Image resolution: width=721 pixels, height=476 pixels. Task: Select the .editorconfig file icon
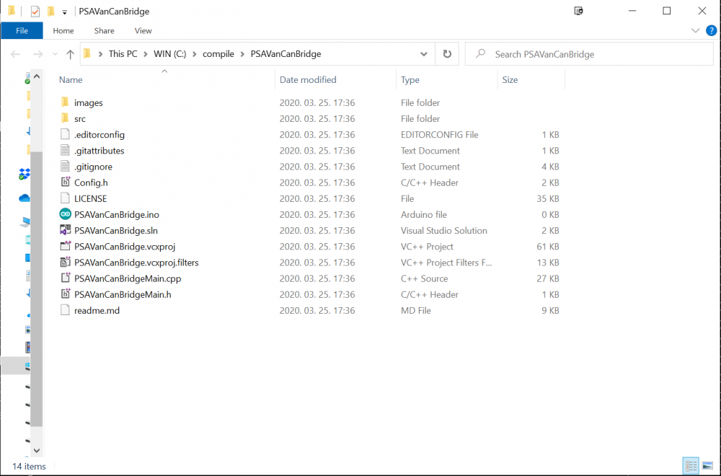[66, 134]
